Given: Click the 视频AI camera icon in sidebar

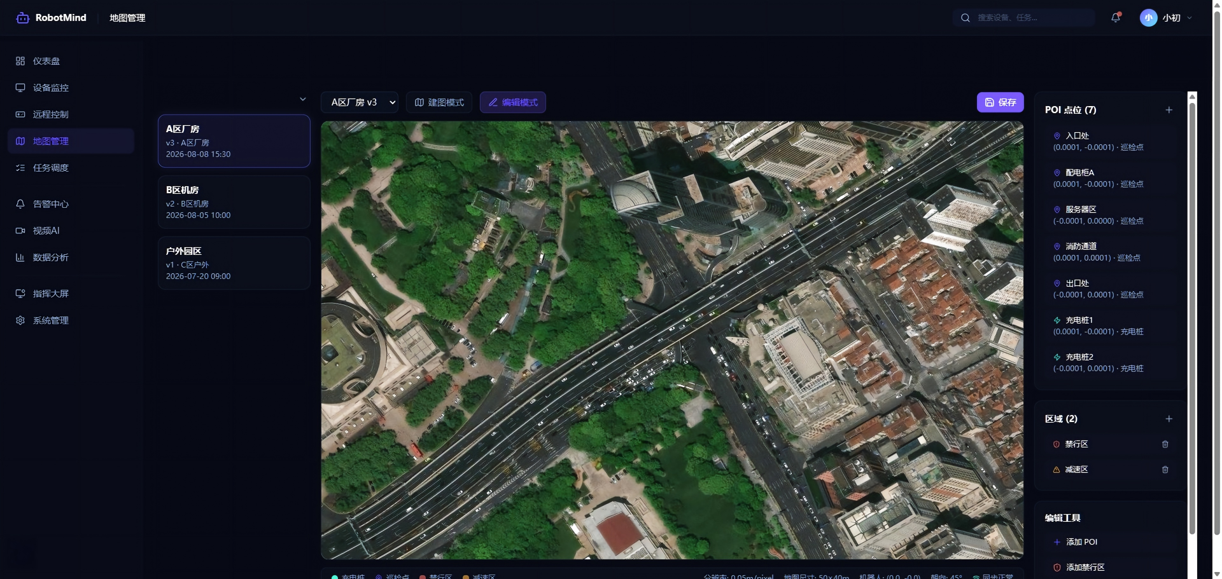Looking at the screenshot, I should 20,231.
